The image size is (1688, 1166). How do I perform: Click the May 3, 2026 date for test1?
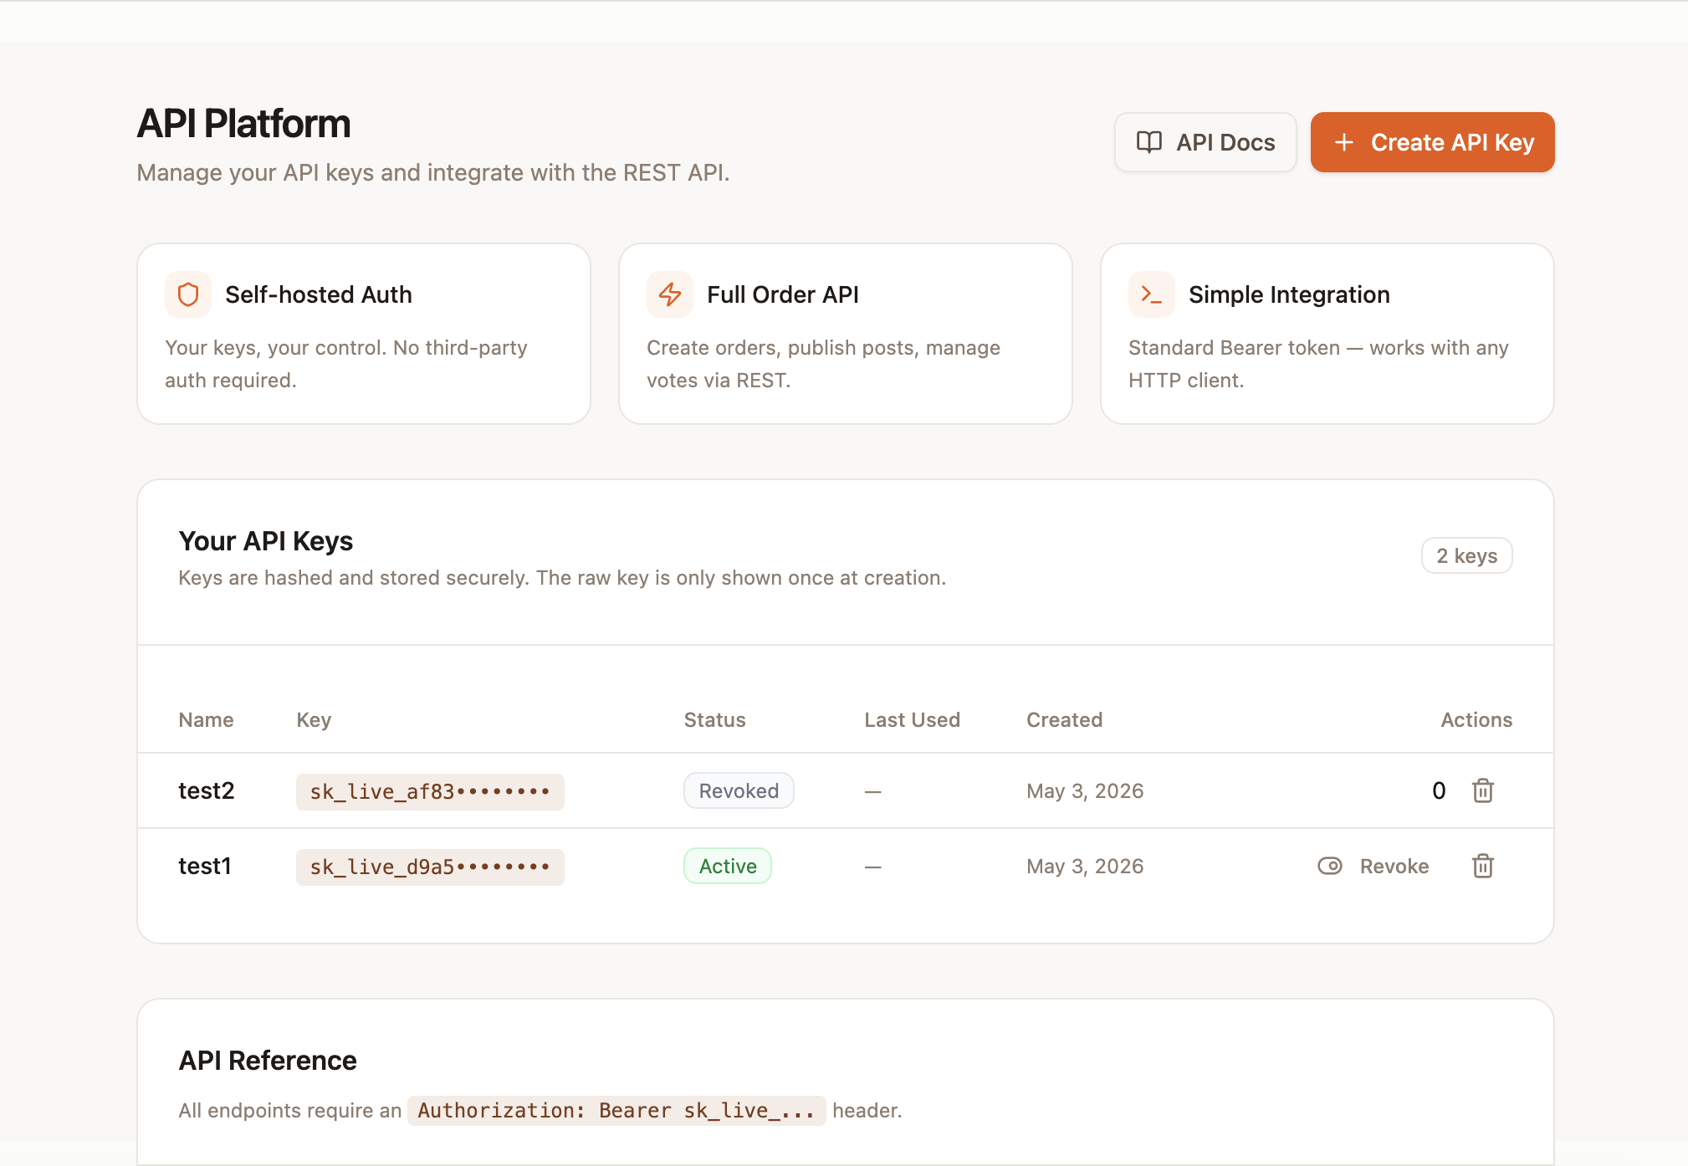[1085, 866]
